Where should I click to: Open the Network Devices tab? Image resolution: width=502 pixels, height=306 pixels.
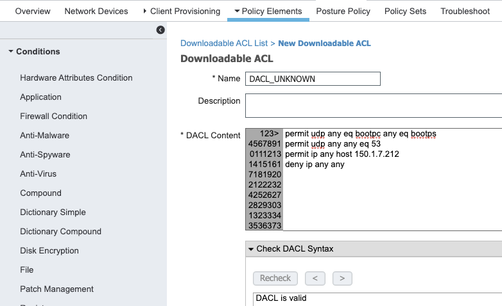pyautogui.click(x=96, y=11)
